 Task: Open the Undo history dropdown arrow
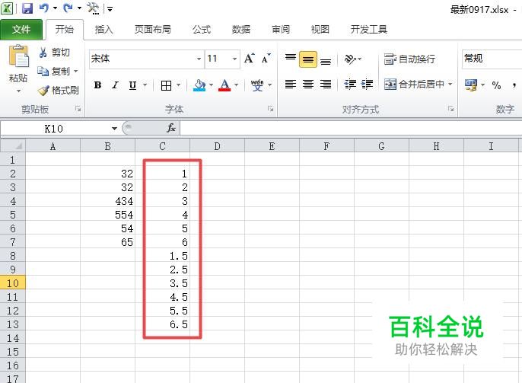tap(55, 8)
